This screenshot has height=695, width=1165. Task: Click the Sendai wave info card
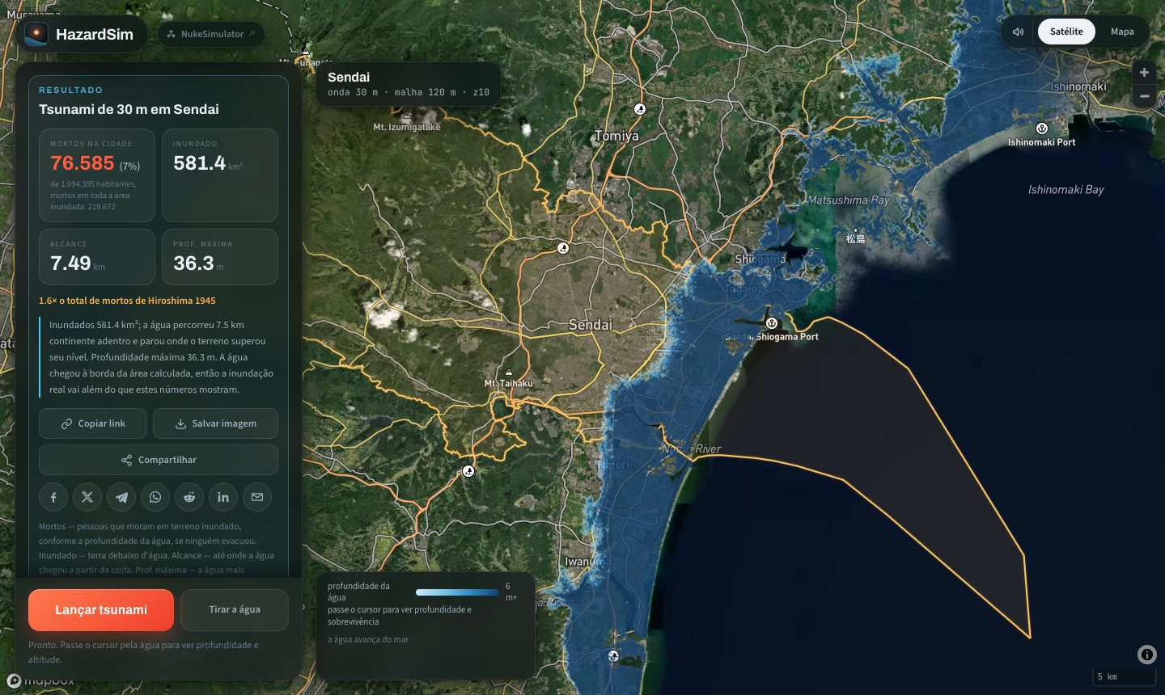click(x=409, y=84)
